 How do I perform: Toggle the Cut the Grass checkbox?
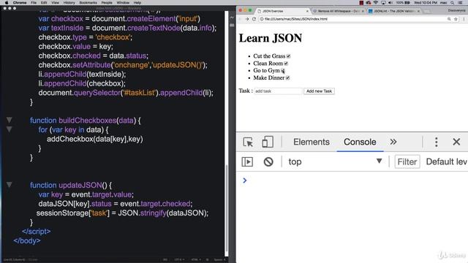288,56
